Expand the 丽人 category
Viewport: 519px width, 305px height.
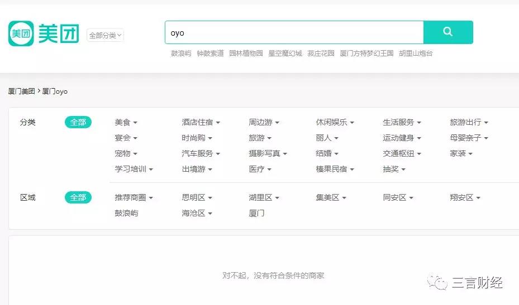(x=327, y=138)
